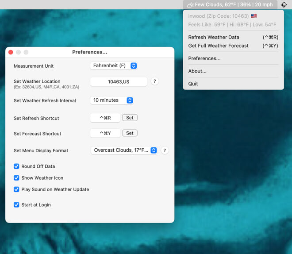Image resolution: width=292 pixels, height=254 pixels.
Task: Open the weather status item in menu bar
Action: [230, 4]
